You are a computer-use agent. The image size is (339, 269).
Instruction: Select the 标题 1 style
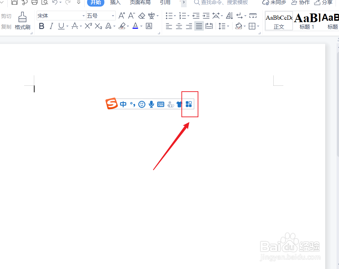307,21
